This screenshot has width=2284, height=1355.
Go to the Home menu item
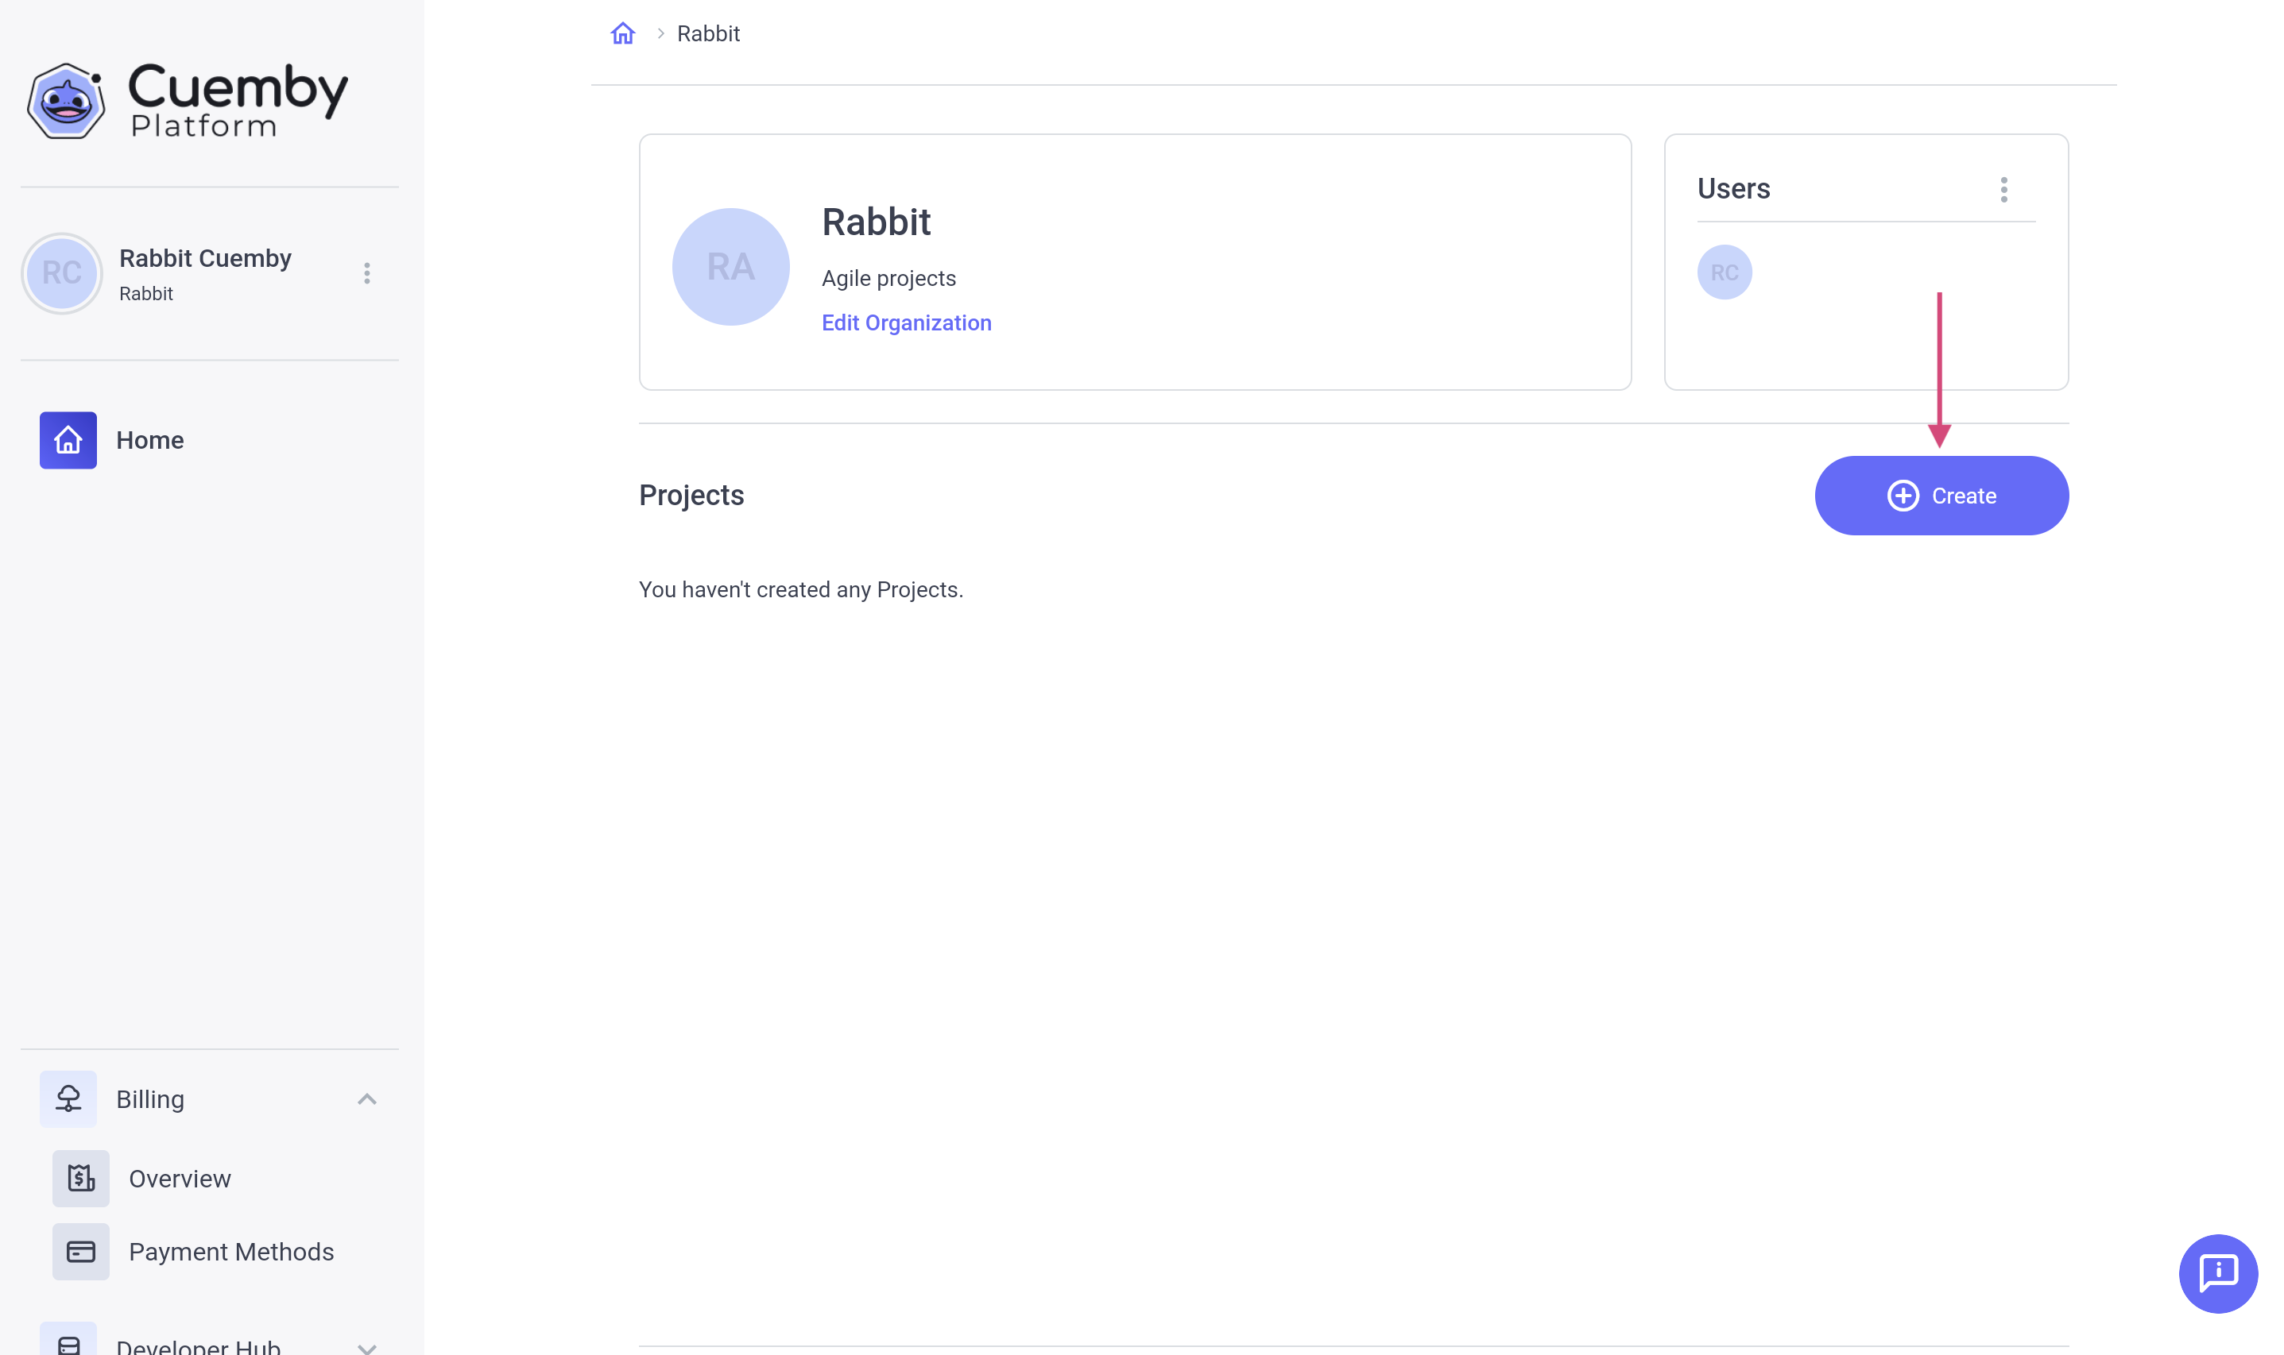point(150,440)
